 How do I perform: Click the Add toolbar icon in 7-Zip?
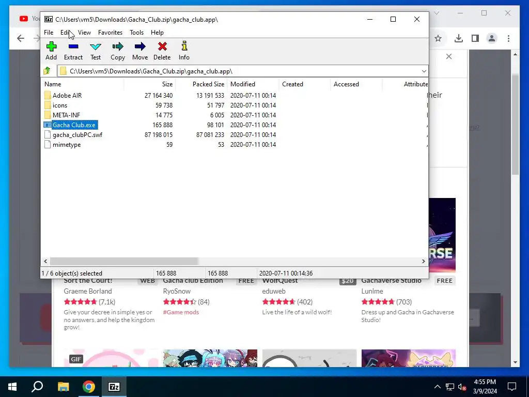tap(51, 47)
